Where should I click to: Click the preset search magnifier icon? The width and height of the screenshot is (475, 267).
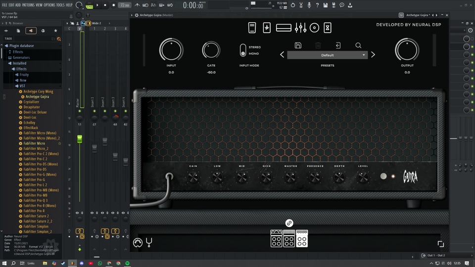(x=358, y=45)
